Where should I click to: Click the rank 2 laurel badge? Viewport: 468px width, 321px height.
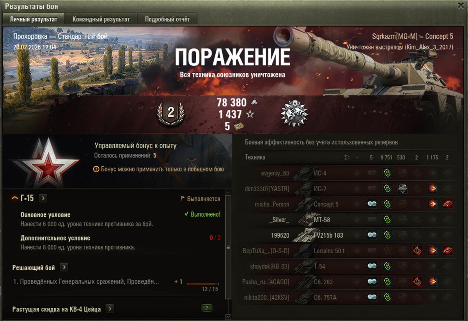click(x=170, y=113)
